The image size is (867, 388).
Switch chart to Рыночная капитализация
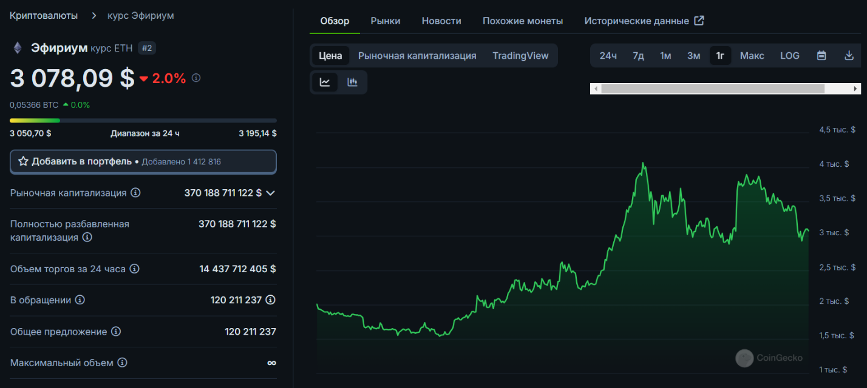417,56
